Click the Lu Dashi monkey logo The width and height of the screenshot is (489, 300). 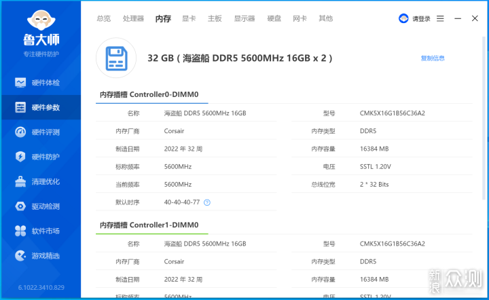[x=41, y=20]
